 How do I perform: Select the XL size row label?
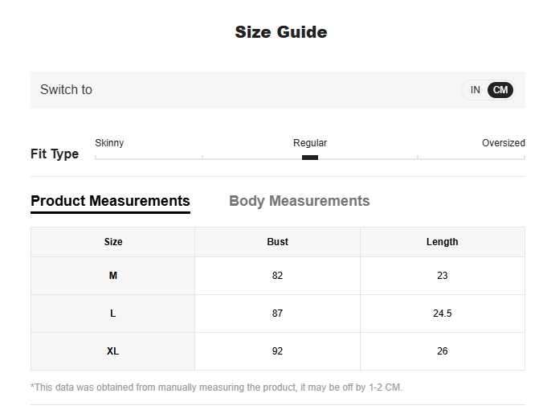113,351
